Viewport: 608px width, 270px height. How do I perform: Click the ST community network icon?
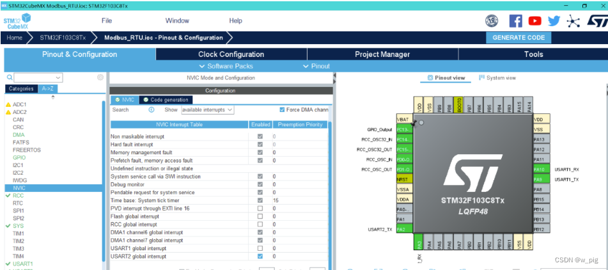click(573, 21)
